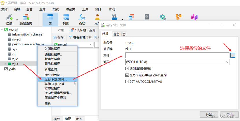Screen dimensions: 240x121
Task: Select the 表 toolbar button
Action: 50,19
